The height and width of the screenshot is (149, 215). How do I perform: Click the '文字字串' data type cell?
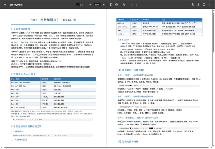[151, 23]
